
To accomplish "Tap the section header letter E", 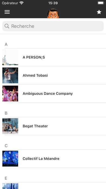I will coord(6,178).
